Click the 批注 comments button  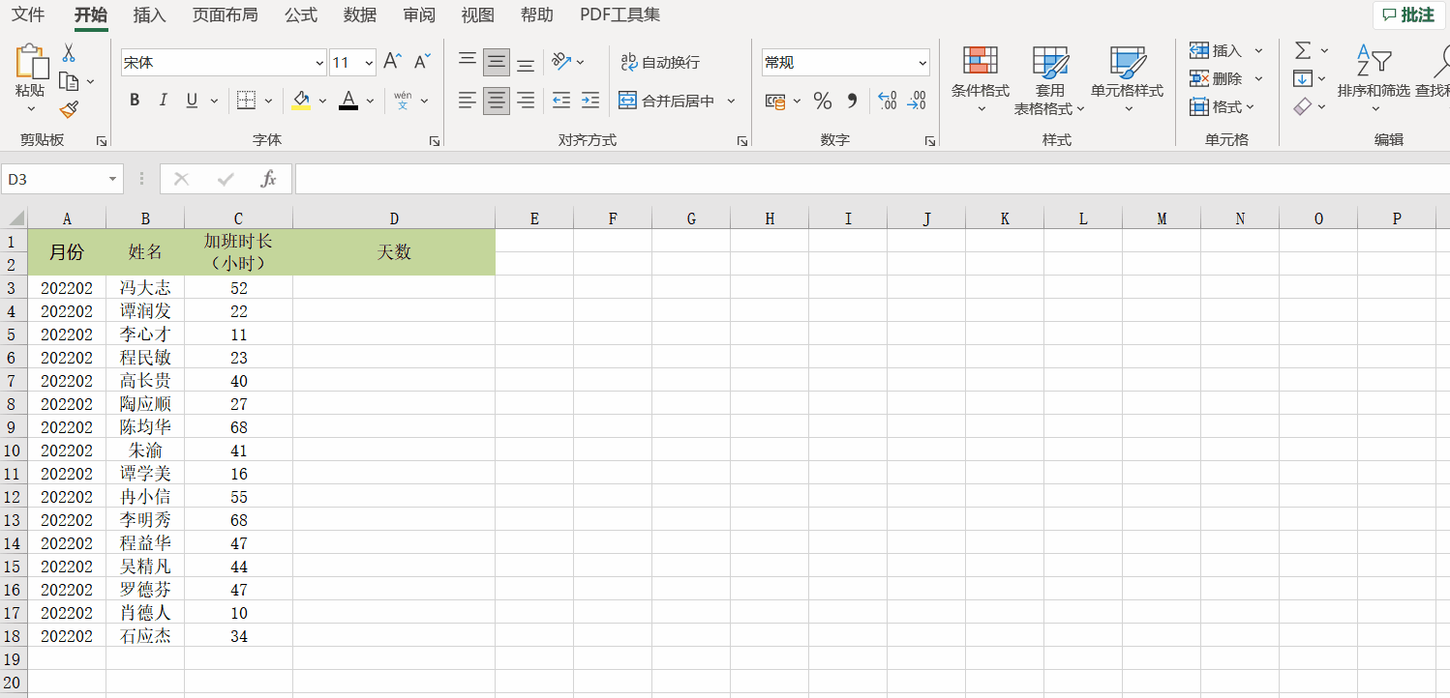coord(1406,15)
